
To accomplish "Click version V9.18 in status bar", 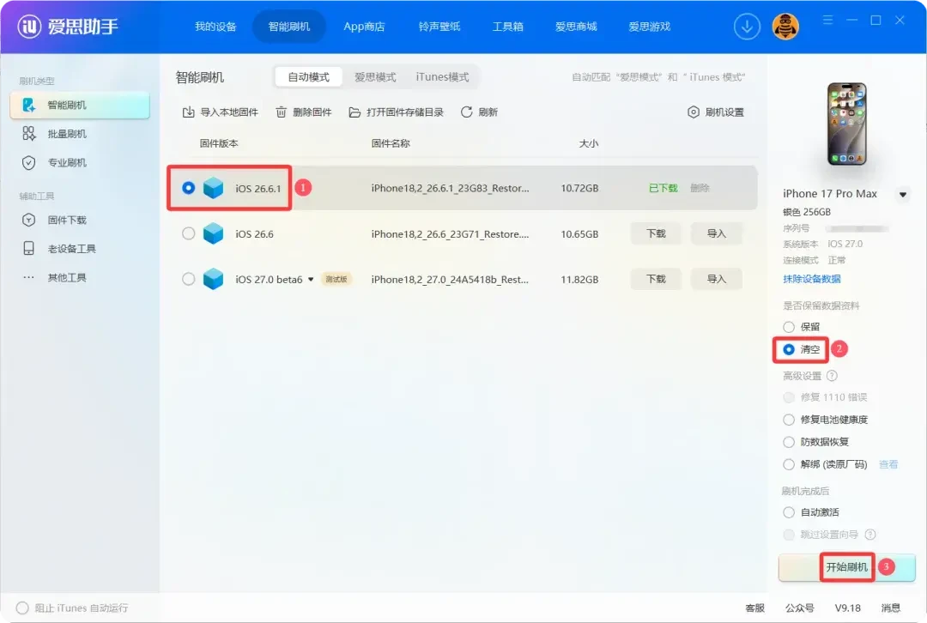I will [847, 608].
